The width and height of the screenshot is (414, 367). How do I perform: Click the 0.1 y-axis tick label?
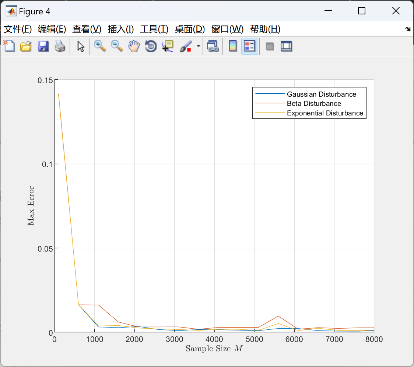[48, 165]
